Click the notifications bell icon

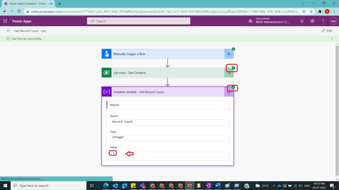click(302, 21)
